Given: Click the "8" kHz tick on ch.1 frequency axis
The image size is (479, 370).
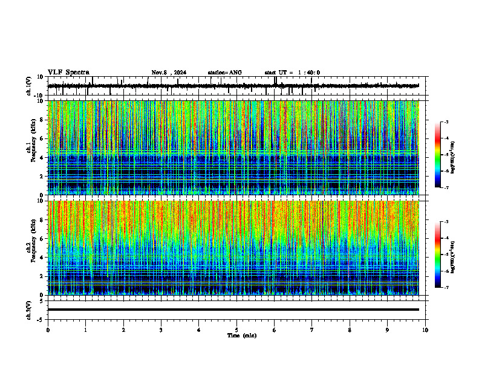Looking at the screenshot, I should pyautogui.click(x=42, y=120).
